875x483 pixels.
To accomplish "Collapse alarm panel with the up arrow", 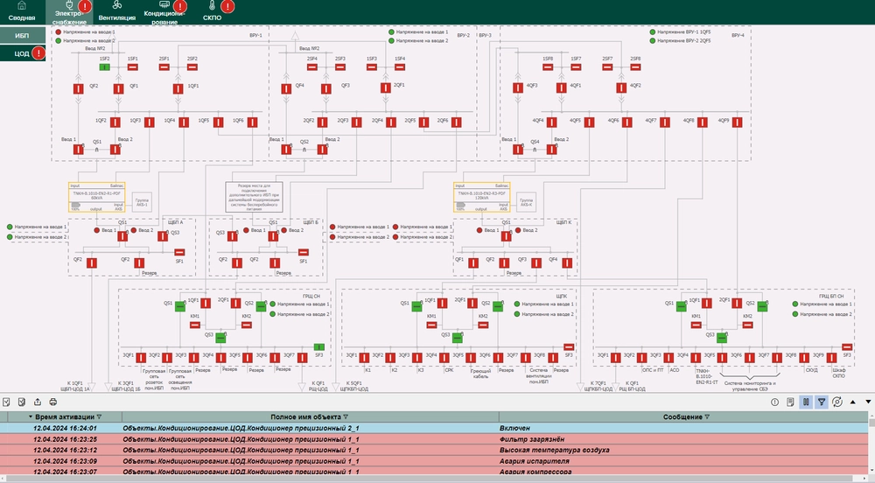I will click(854, 402).
